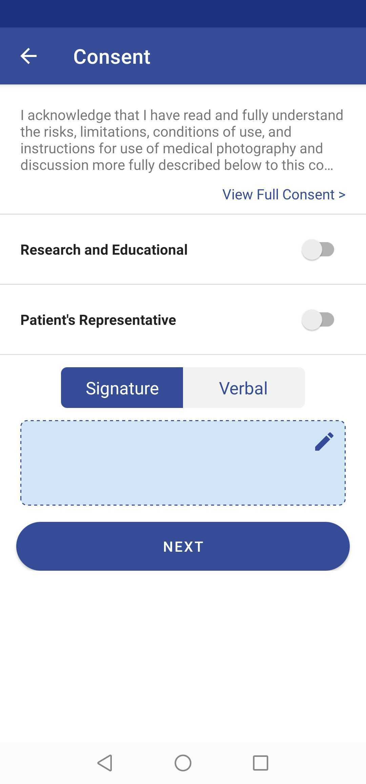The image size is (366, 784).
Task: Tap the truncated consent acknowledgement paragraph
Action: click(182, 140)
